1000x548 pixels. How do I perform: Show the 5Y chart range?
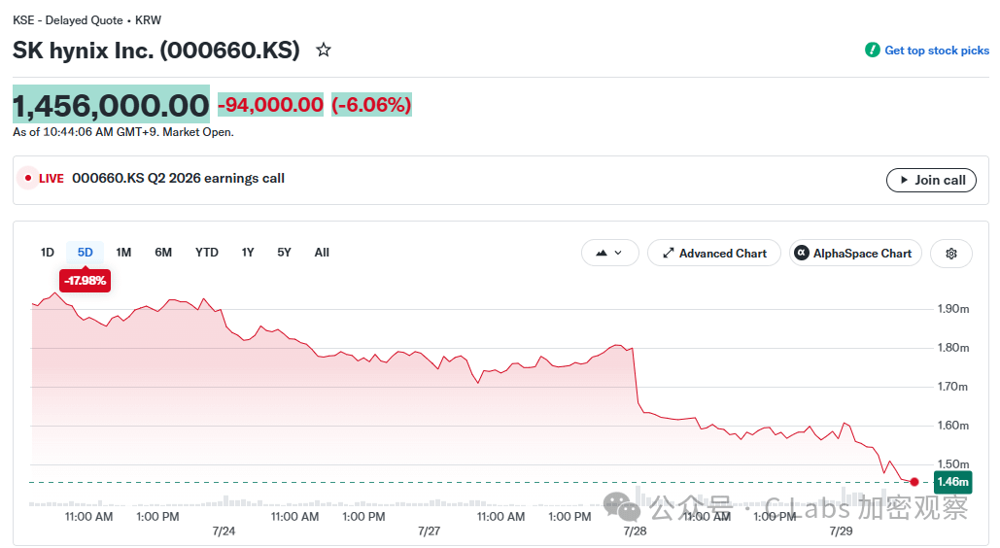pyautogui.click(x=284, y=253)
